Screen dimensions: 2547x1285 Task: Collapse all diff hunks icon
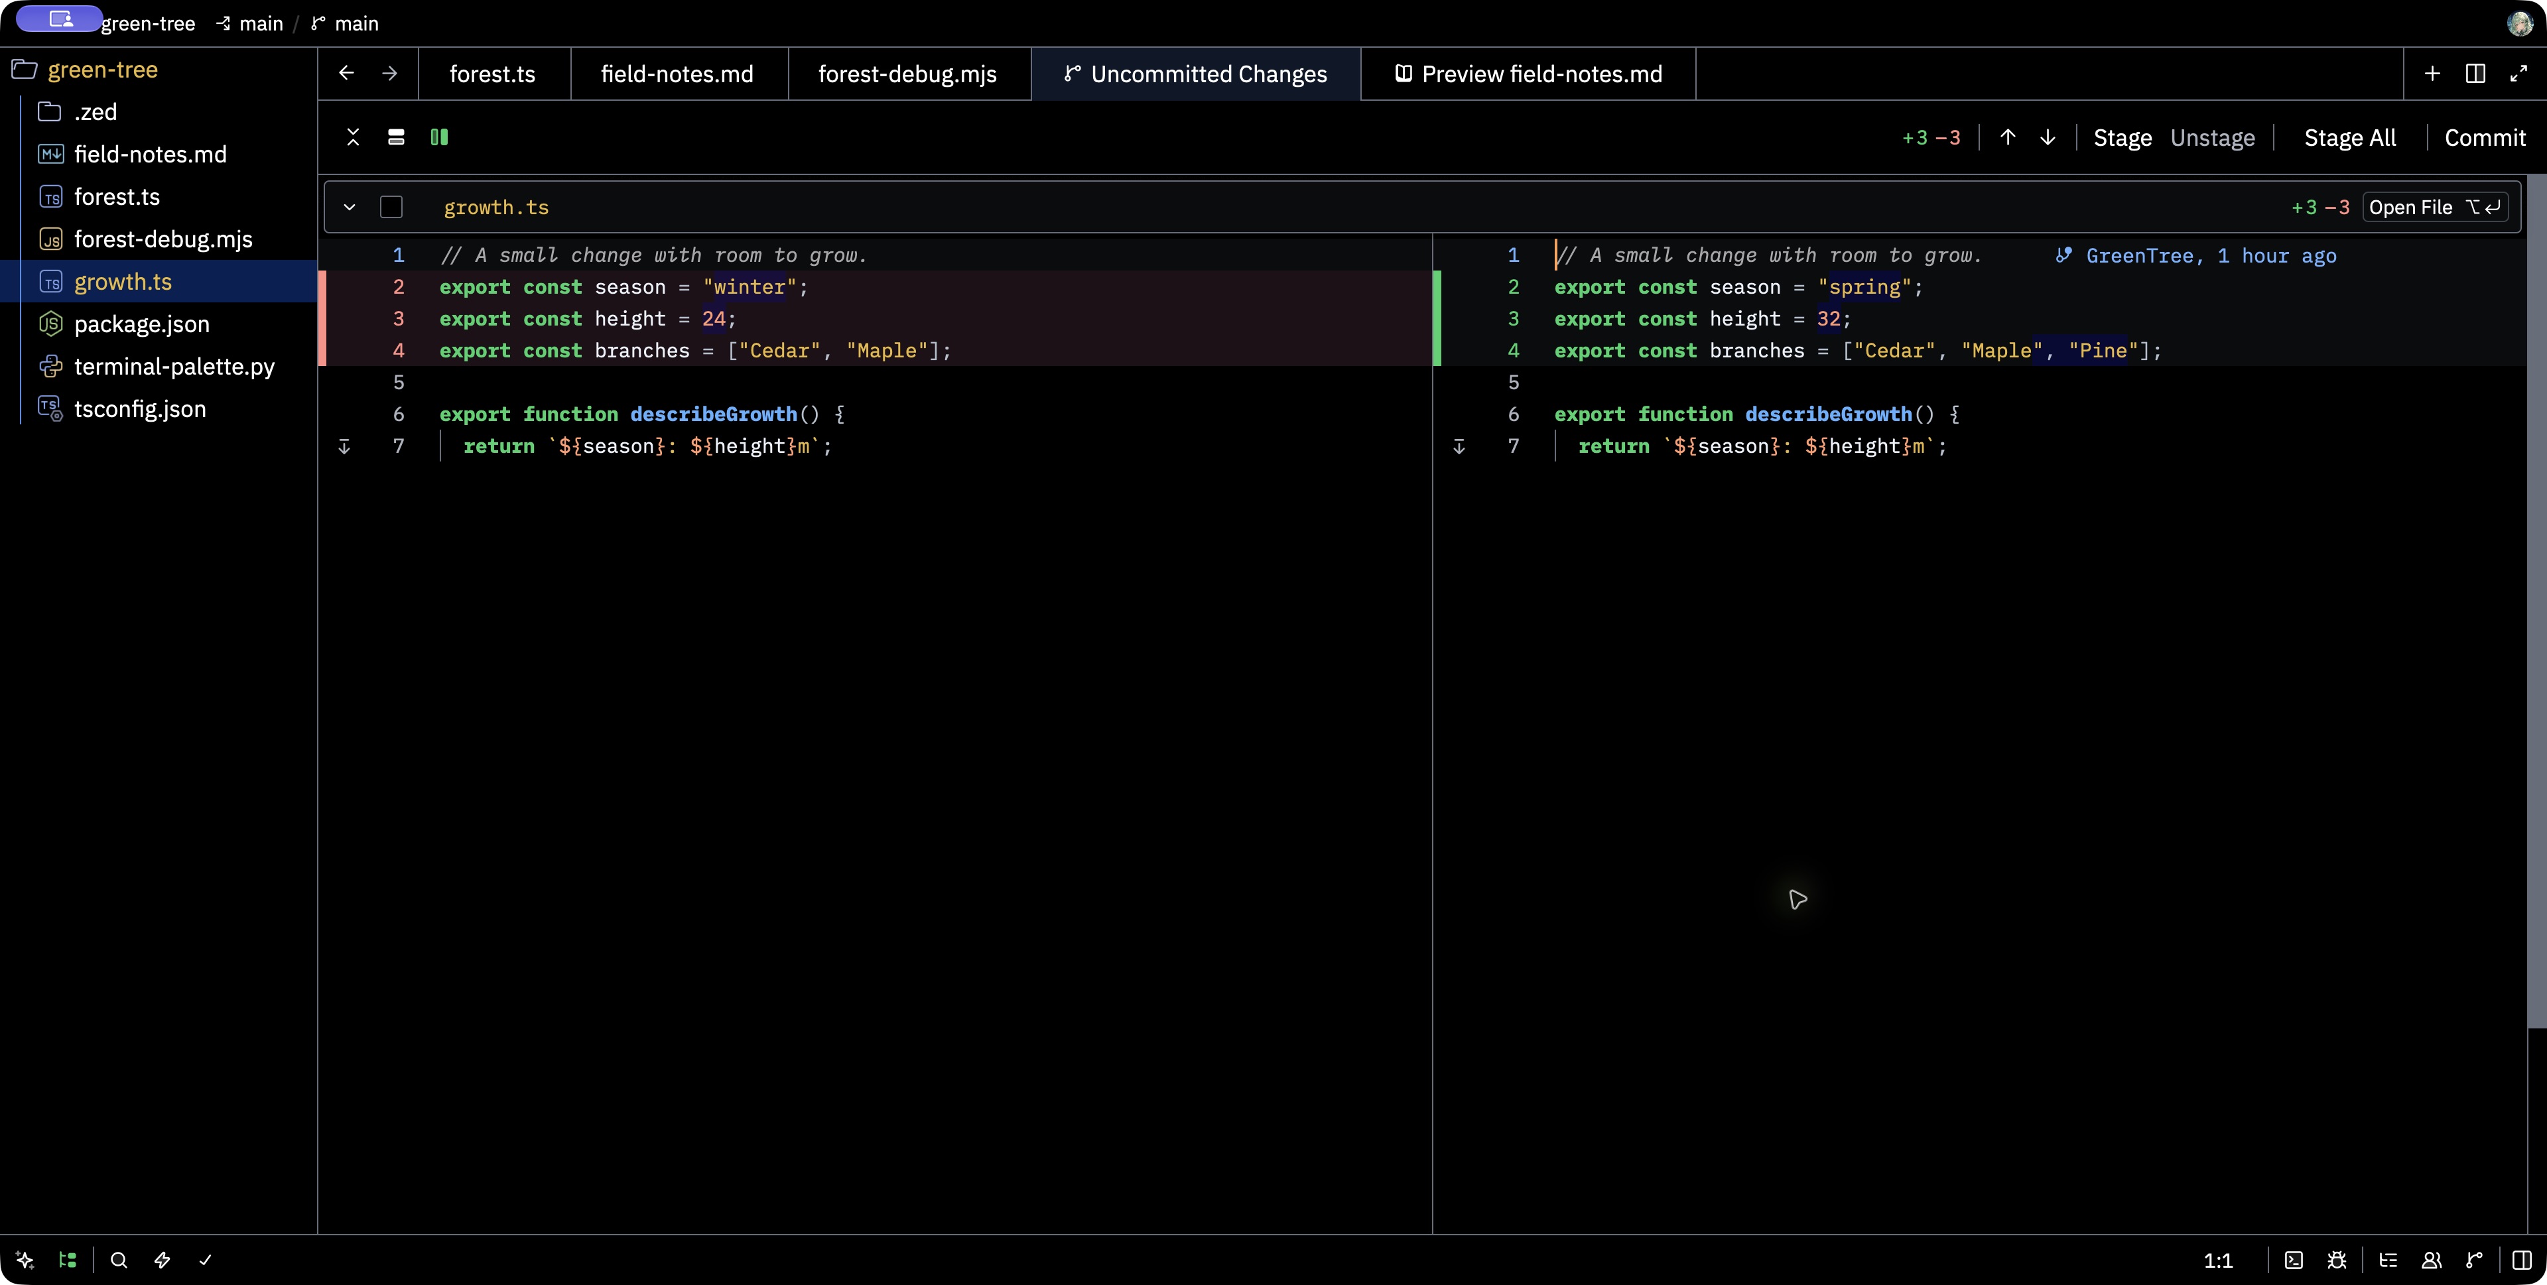pos(353,137)
